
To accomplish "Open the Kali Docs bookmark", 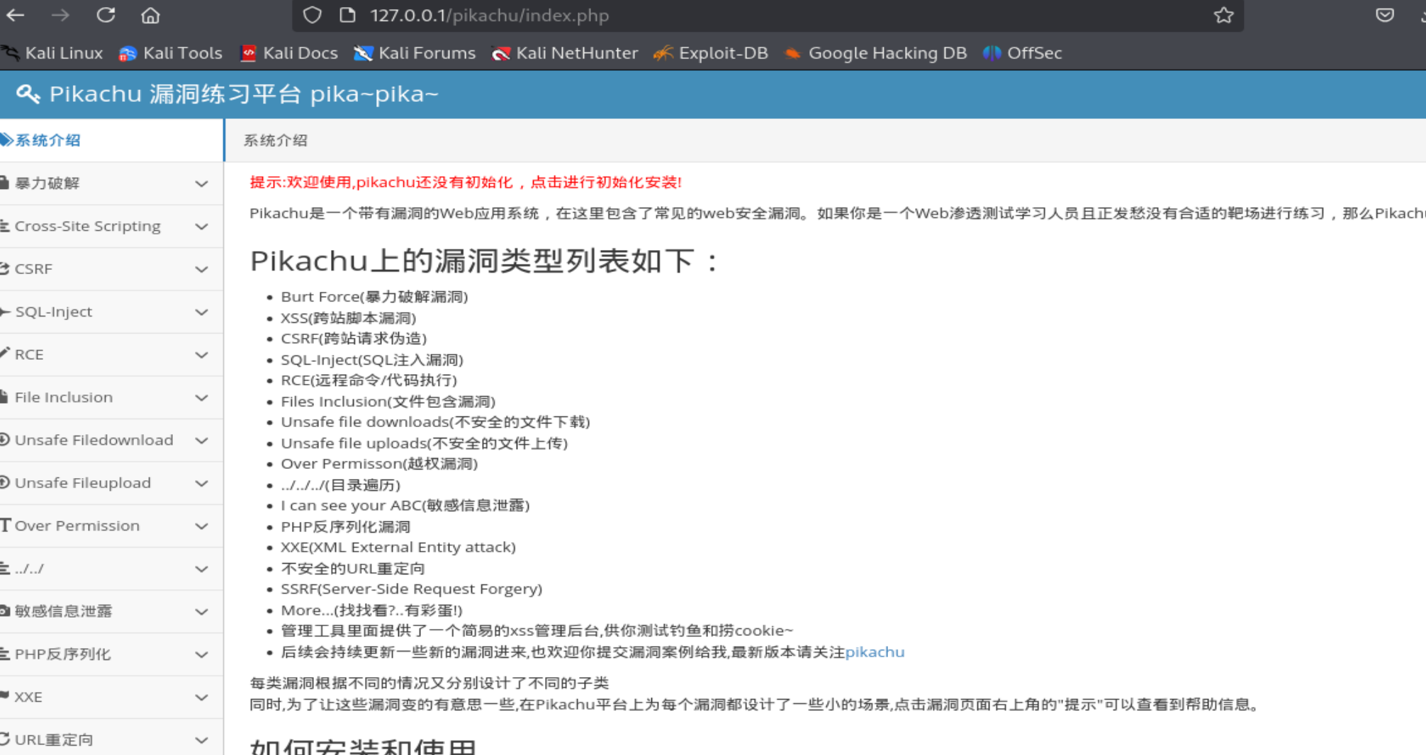I will click(289, 53).
